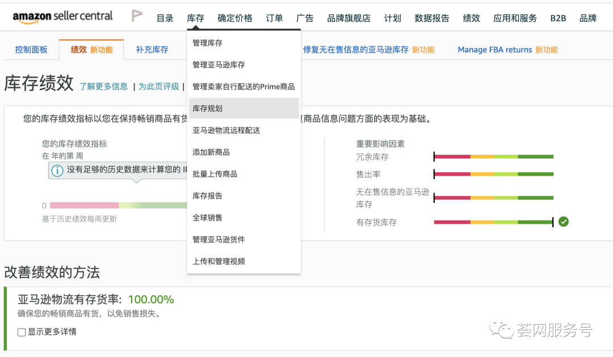Screen dimensions: 613x357
Task: Enable the 显示更多详情 checkbox
Action: tap(21, 332)
